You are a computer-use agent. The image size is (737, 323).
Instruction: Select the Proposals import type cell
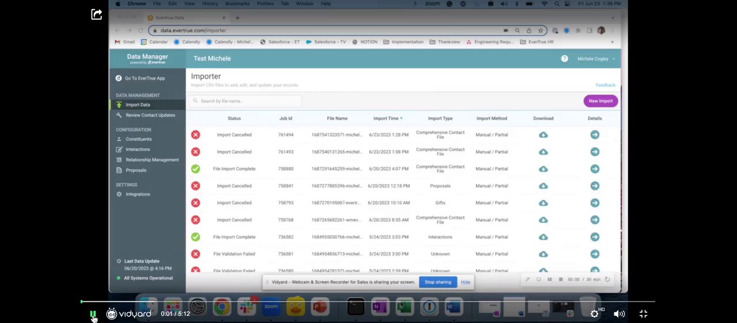click(x=440, y=186)
